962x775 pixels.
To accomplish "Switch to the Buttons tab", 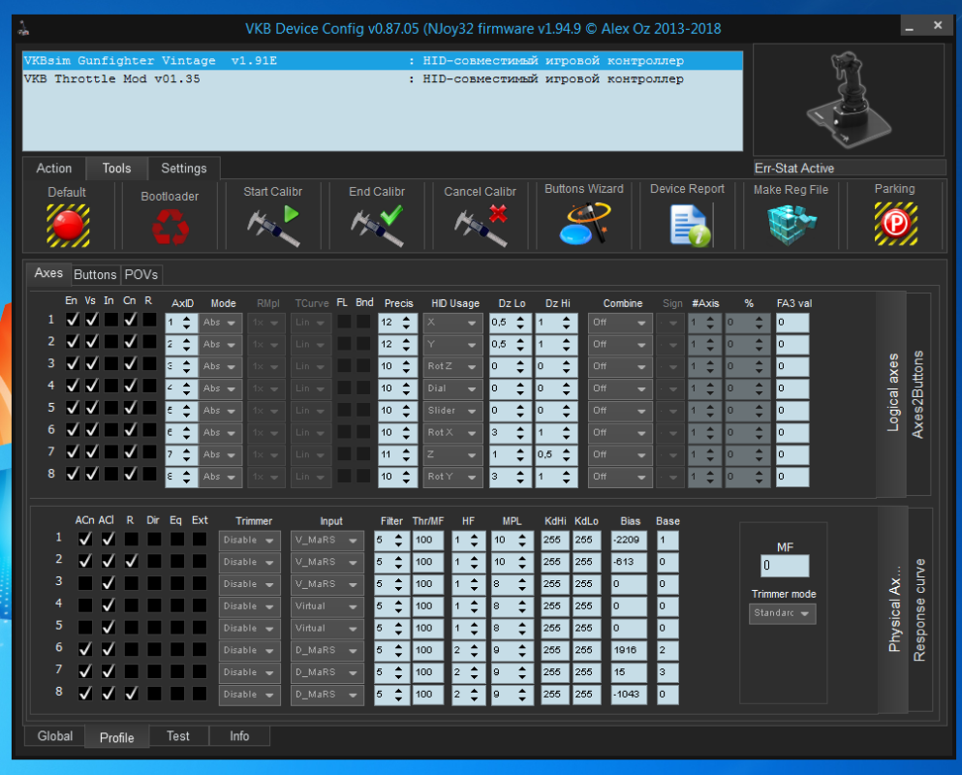I will [x=95, y=274].
